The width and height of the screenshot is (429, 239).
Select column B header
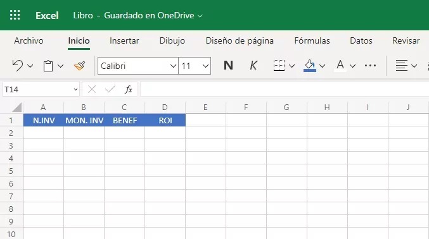click(x=84, y=107)
